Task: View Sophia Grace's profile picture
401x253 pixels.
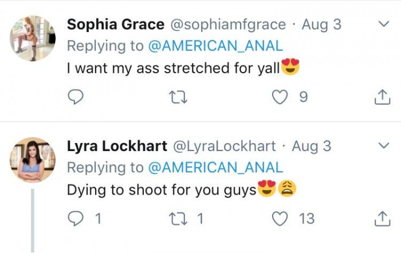Action: click(x=32, y=38)
